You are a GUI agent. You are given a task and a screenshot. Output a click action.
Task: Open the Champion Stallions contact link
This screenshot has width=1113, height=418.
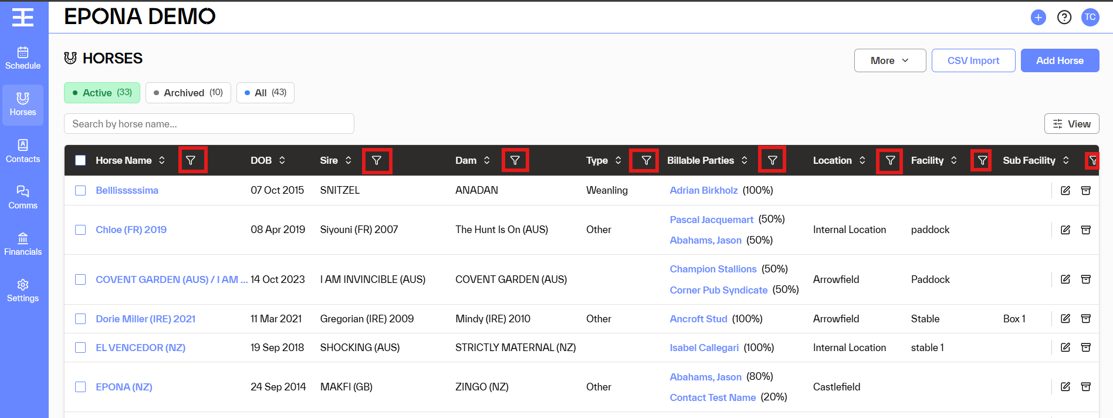pyautogui.click(x=713, y=269)
